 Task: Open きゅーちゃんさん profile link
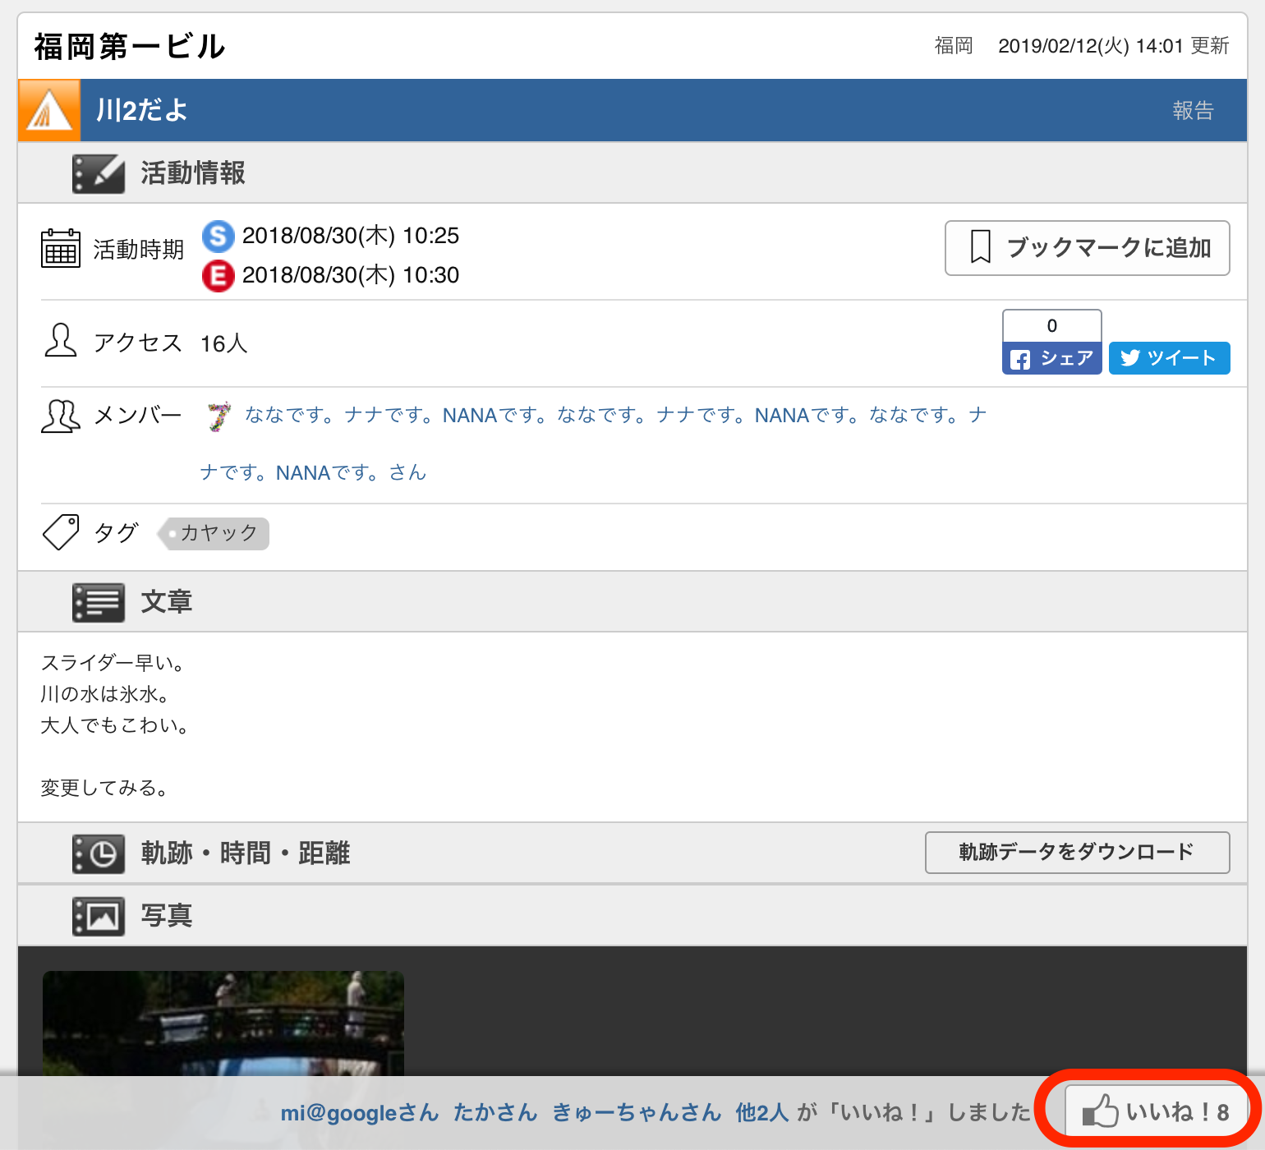[637, 1113]
